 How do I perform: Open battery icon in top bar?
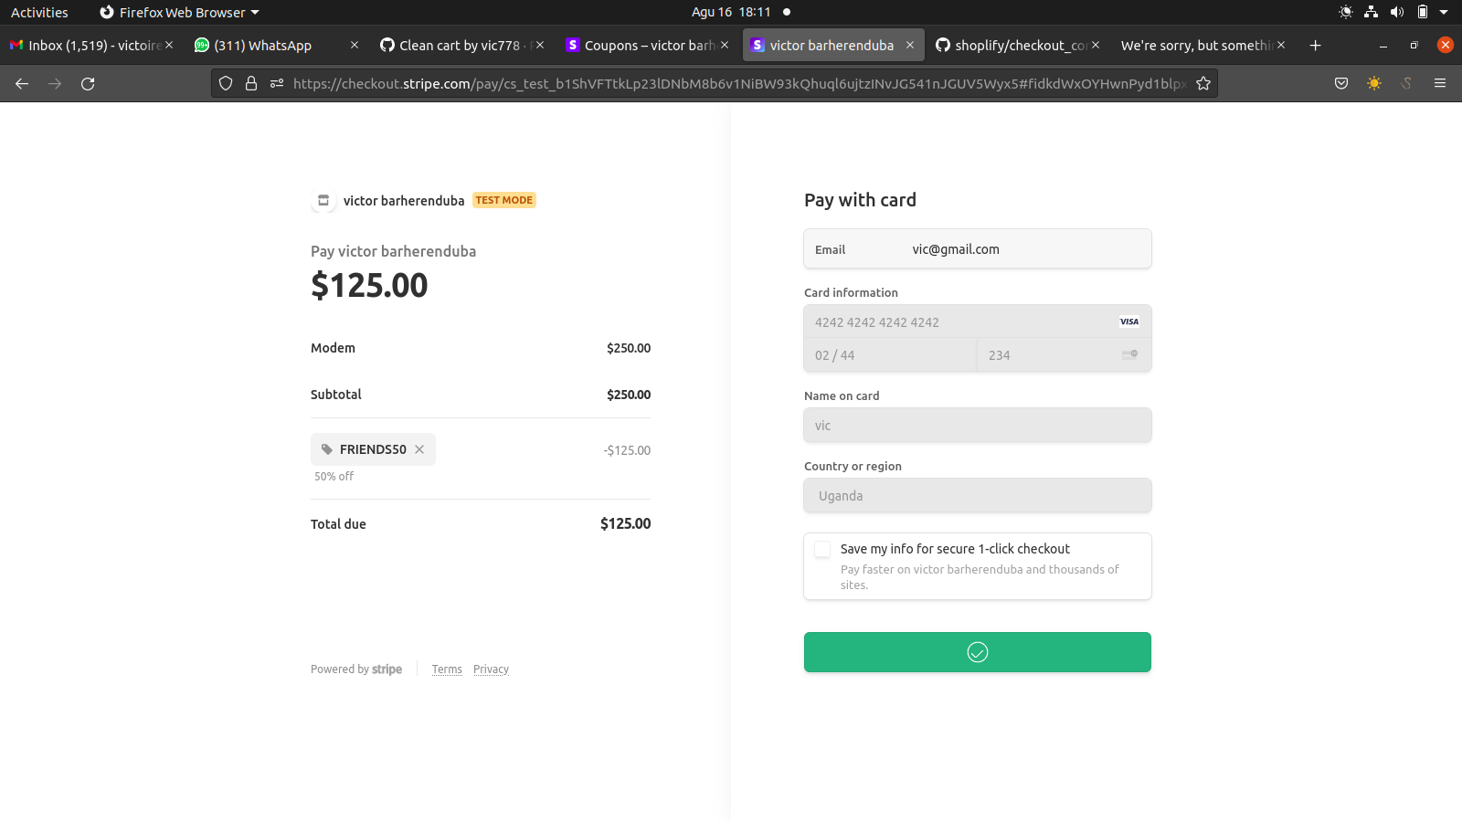(x=1422, y=12)
